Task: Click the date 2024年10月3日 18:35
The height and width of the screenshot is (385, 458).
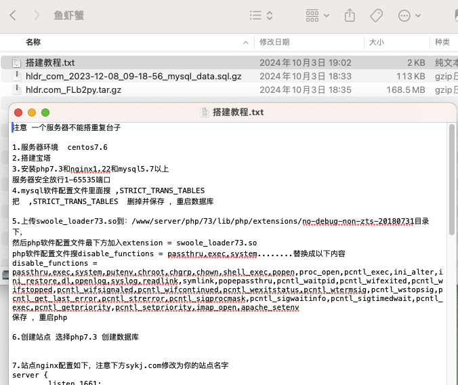Action: point(306,89)
